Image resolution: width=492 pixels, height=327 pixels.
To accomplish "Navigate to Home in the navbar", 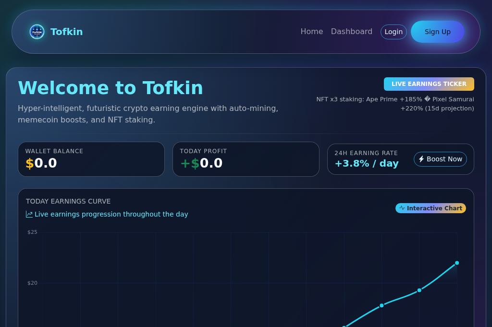I will point(312,32).
